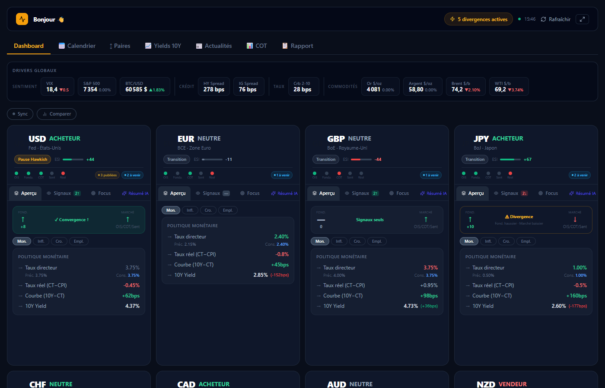Open the Rapport clipboard tab
The height and width of the screenshot is (388, 605).
(297, 46)
